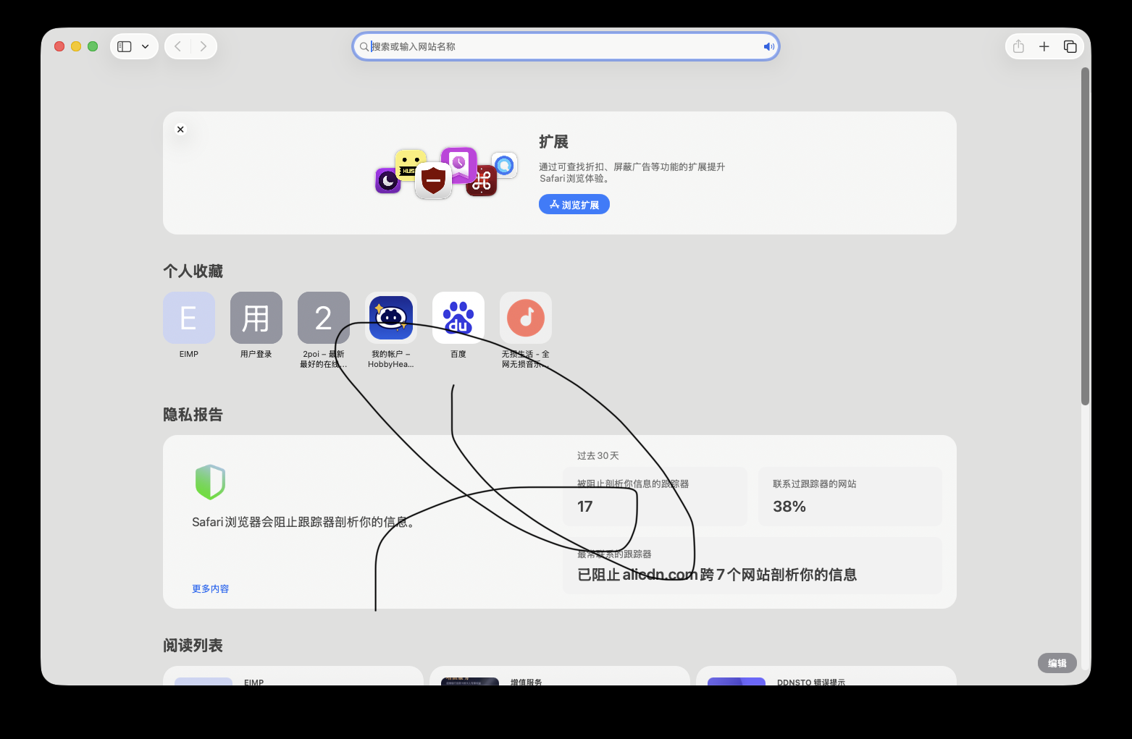
Task: Mute audio using the address bar speaker icon
Action: click(768, 46)
